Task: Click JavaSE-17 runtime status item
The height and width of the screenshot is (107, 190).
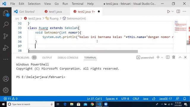Action: click(165, 99)
